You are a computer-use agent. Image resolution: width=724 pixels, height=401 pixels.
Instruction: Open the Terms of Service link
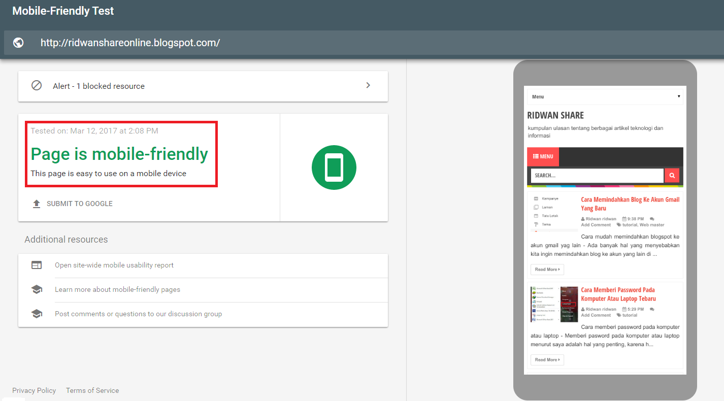pos(92,390)
